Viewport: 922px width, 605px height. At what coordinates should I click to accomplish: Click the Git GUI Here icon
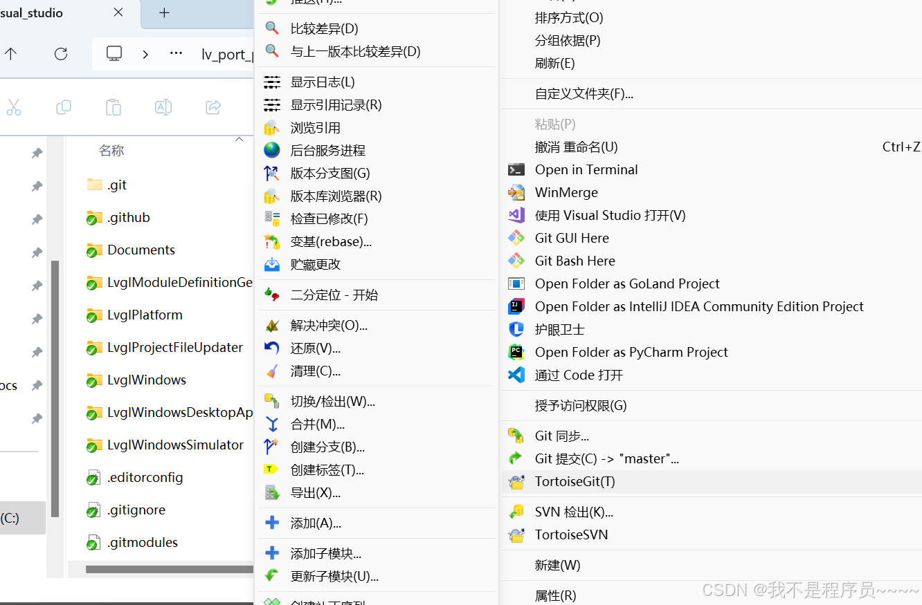(516, 238)
